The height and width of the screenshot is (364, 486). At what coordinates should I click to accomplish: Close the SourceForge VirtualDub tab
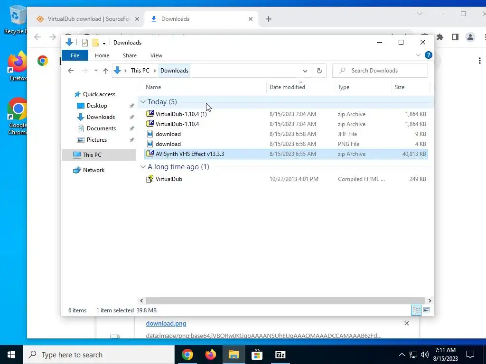[x=137, y=19]
